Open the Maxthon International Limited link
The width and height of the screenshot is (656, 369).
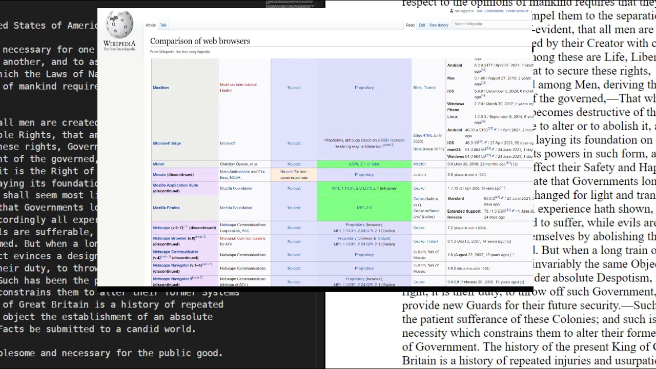pyautogui.click(x=238, y=88)
